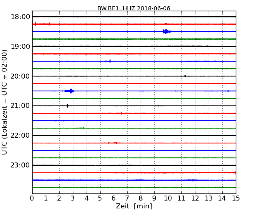
Task: Click the red spike at minute 15 on the 23:15 trace
Action: [x=235, y=173]
